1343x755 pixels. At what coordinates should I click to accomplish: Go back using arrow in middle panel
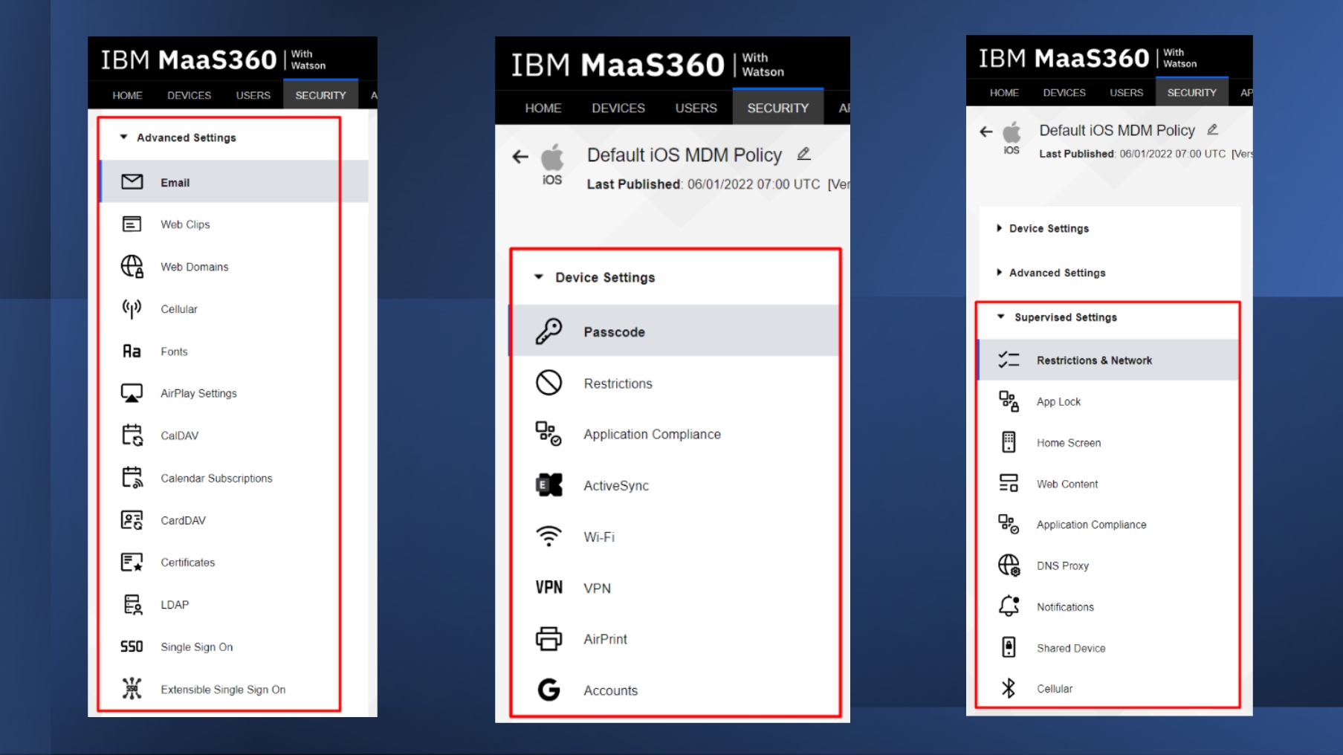[x=520, y=156]
